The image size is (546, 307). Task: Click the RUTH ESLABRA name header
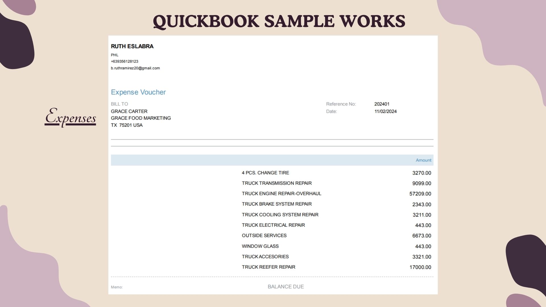pos(132,46)
